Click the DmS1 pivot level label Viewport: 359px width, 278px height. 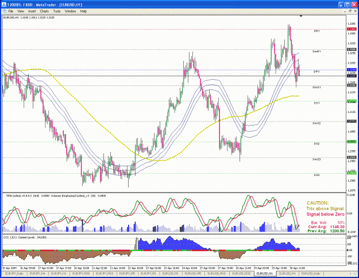coord(316,87)
